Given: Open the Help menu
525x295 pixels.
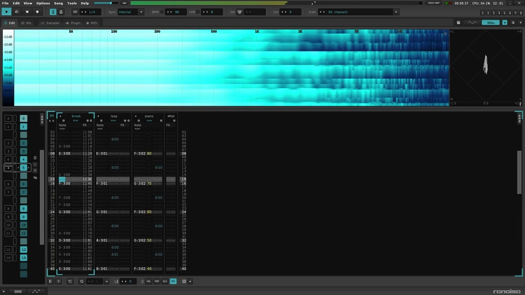Looking at the screenshot, I should point(85,3).
